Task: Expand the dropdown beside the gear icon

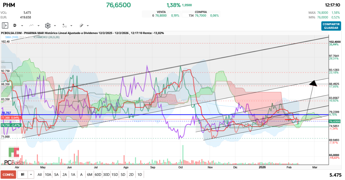Action: click(55, 26)
